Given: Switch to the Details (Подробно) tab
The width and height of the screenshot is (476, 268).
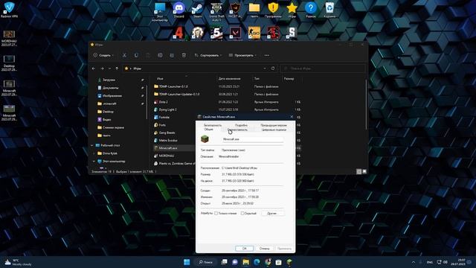Looking at the screenshot, I should [241, 125].
